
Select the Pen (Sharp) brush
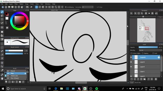point(16,78)
